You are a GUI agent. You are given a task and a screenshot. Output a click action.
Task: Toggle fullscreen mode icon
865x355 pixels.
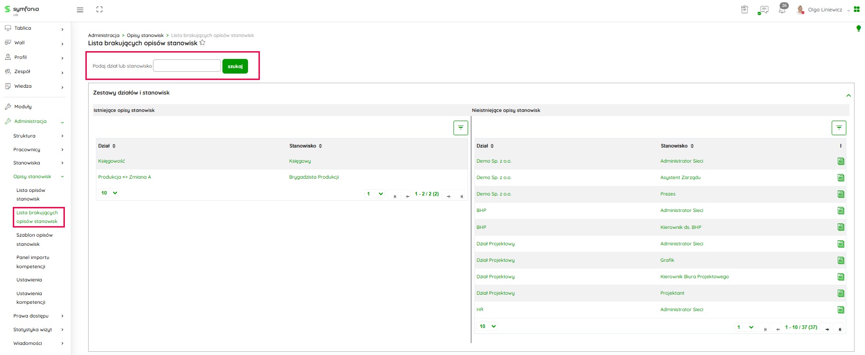click(x=100, y=10)
